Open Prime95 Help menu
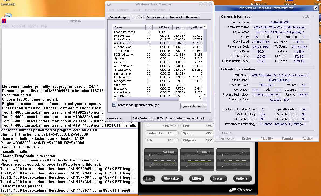Image resolution: width=321 pixels, height=196 pixels. 44,26
